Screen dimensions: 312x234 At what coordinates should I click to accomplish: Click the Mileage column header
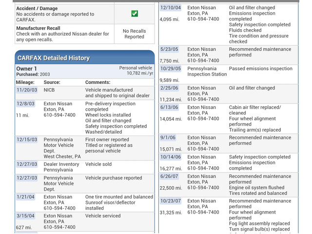tap(25, 82)
